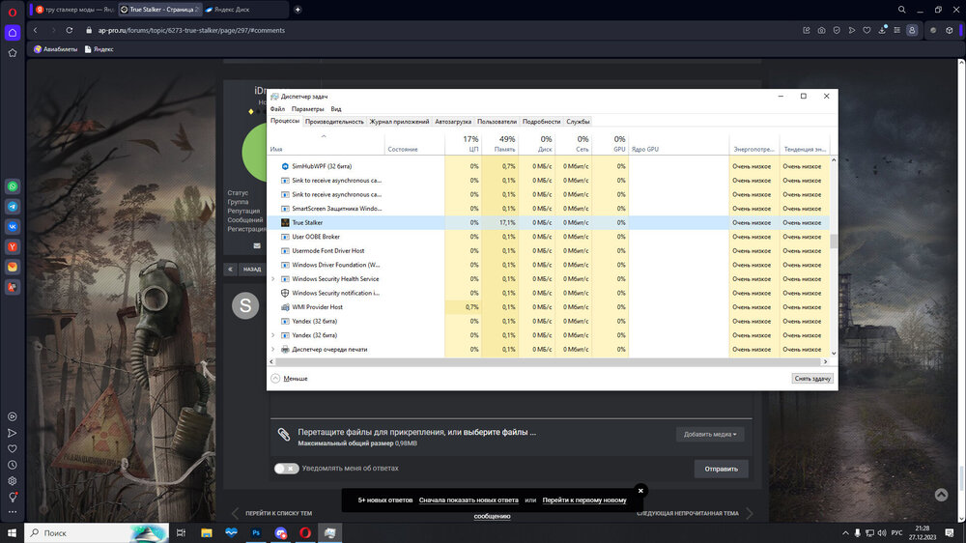Expand the Диспетчер очереди печати process

coord(273,349)
